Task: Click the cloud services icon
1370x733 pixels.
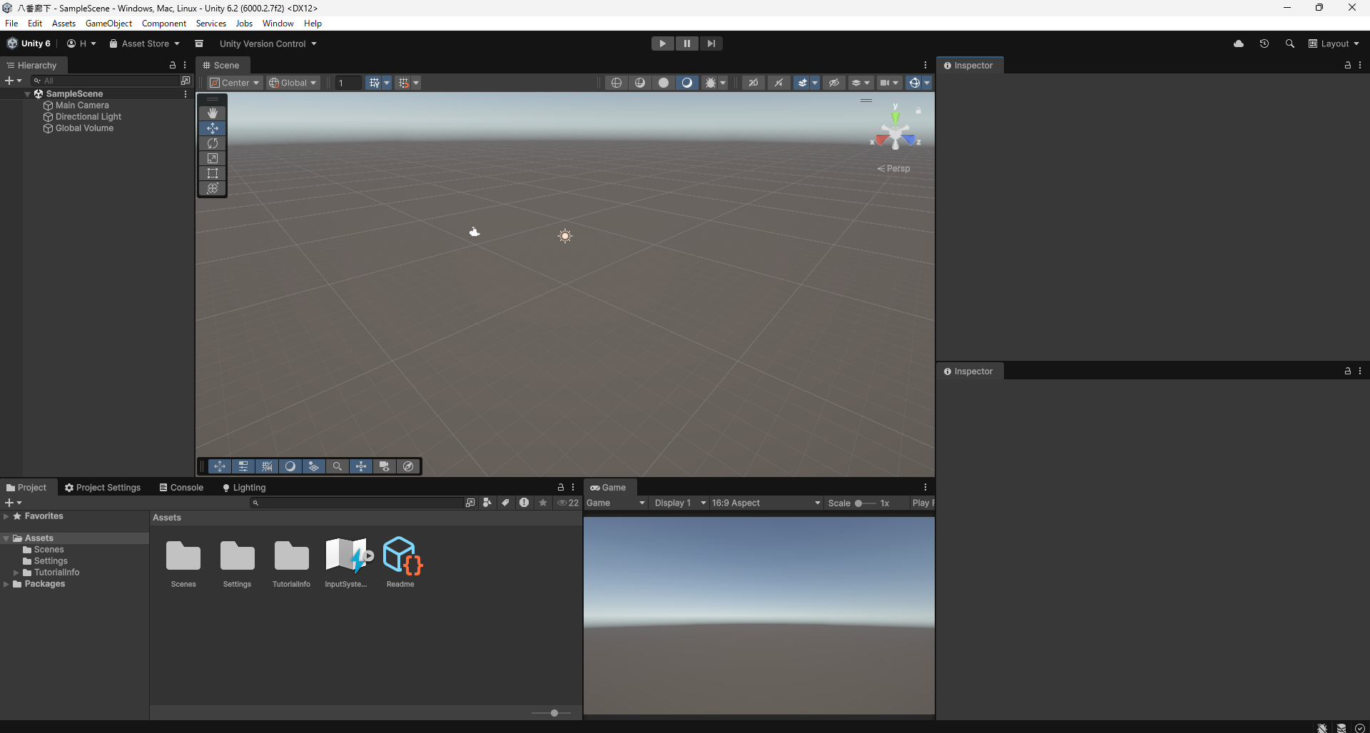Action: tap(1239, 43)
